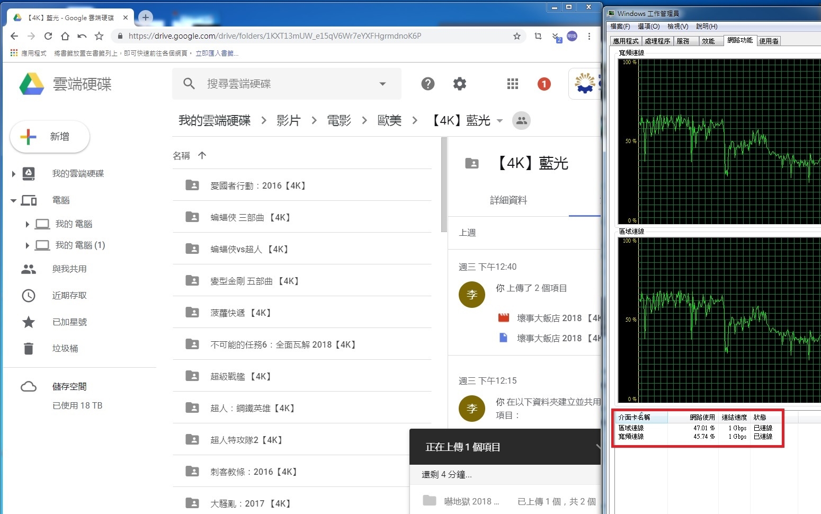Select folder 超人特攻隊2【4K】
821x514 pixels.
click(x=291, y=440)
